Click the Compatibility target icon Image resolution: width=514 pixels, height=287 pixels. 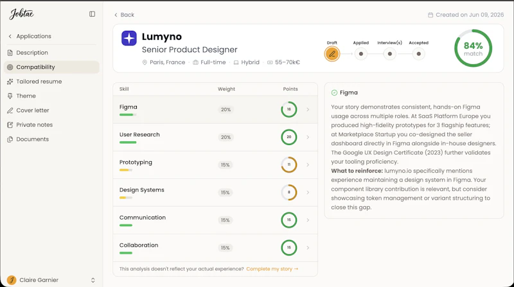coord(10,67)
